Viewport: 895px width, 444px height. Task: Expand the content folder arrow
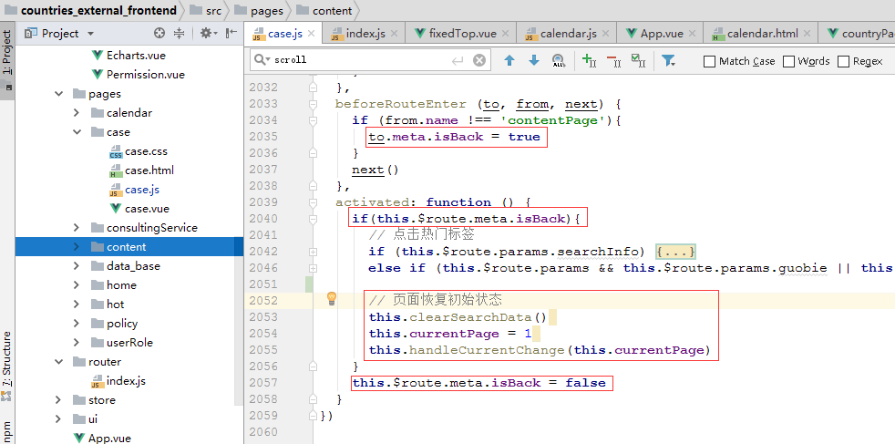click(77, 246)
